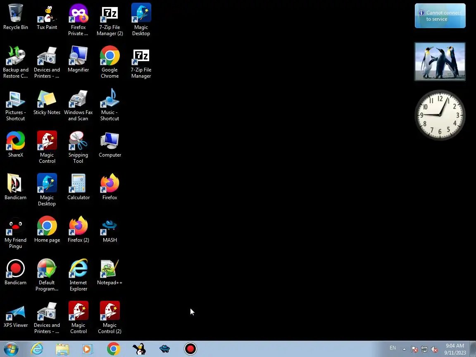Open Bandicam recorder icon with red dot

[15, 272]
